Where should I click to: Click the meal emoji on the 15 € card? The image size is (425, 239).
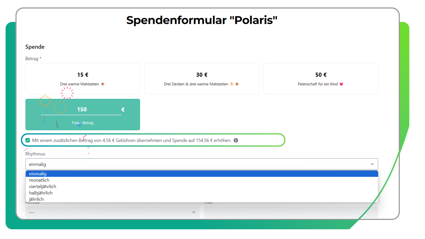click(103, 84)
